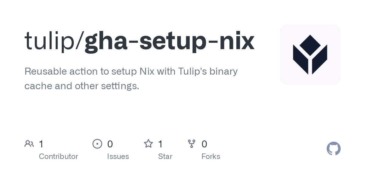The height and width of the screenshot is (182, 365).
Task: Open the bold 'gha-setup-nix' repository name
Action: pyautogui.click(x=169, y=41)
